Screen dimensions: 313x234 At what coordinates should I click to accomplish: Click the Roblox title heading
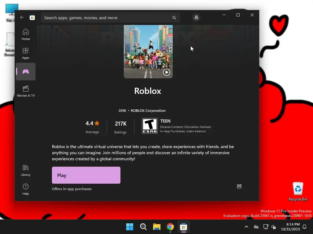pos(148,91)
